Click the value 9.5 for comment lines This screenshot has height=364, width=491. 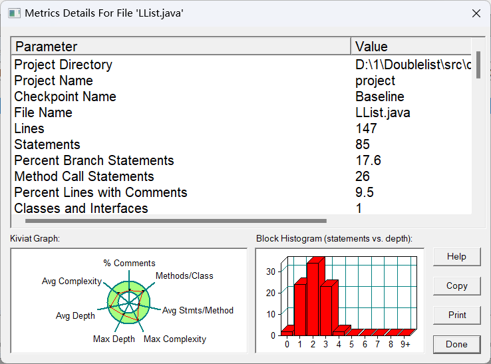tap(365, 193)
